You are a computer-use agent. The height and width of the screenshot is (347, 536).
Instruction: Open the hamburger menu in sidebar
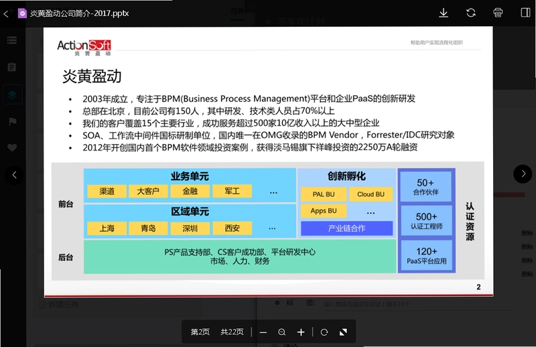click(x=12, y=40)
